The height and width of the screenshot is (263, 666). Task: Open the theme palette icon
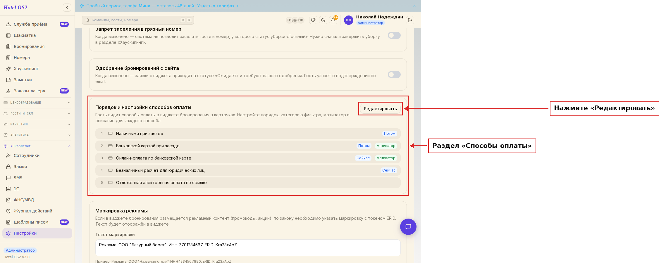313,20
